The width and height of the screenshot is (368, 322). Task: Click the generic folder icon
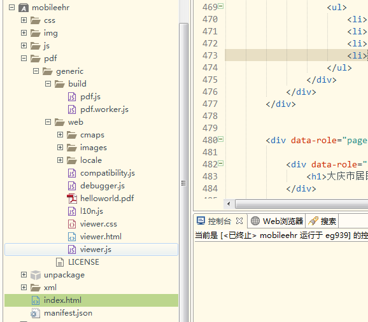48,71
